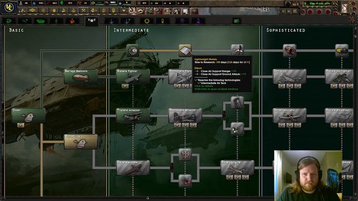
Task: Click the rightmost alert icon in the alert row
Action: [x=195, y=11]
